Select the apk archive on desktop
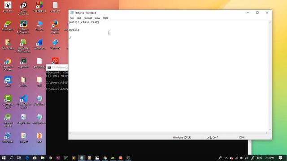287x161 pixels. [x=39, y=137]
